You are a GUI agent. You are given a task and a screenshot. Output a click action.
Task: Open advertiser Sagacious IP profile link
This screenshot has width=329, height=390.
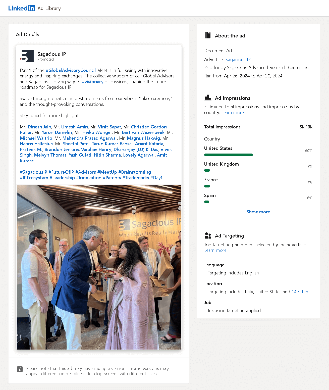click(x=238, y=60)
